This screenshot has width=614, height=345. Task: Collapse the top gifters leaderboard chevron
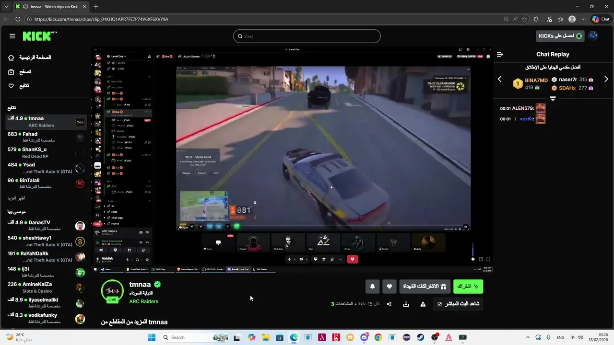[553, 98]
